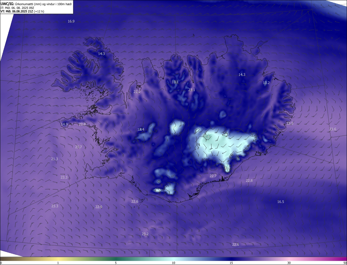Click the 23.1 value label
The width and height of the screenshot is (347, 265).
pos(192,90)
